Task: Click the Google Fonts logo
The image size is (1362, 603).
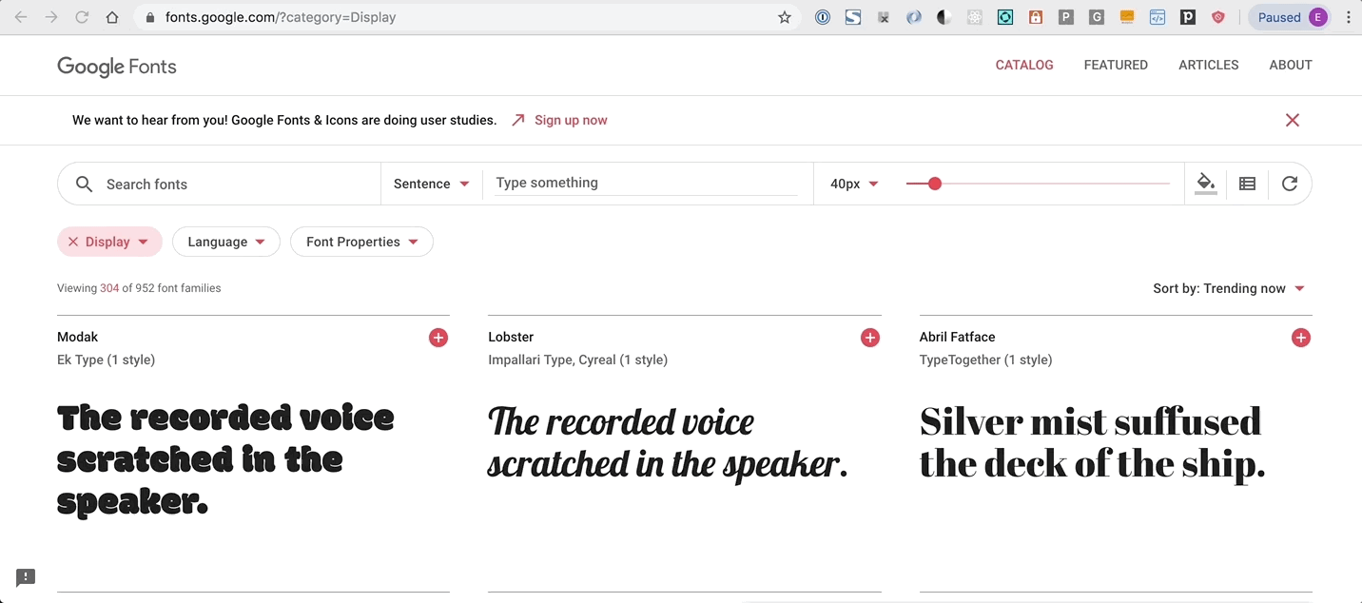Action: 117,66
